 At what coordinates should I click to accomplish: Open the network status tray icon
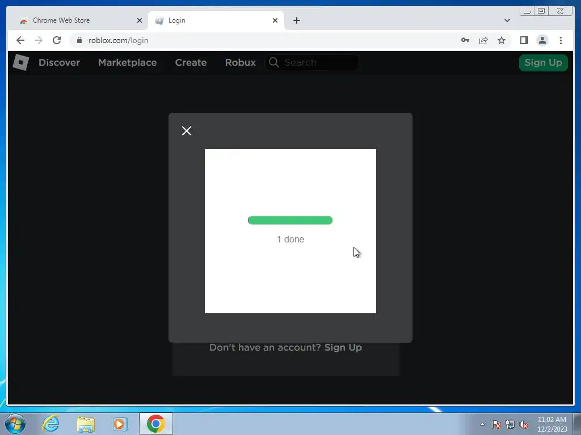coord(510,424)
